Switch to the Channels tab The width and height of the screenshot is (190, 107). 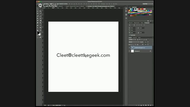tap(135, 38)
